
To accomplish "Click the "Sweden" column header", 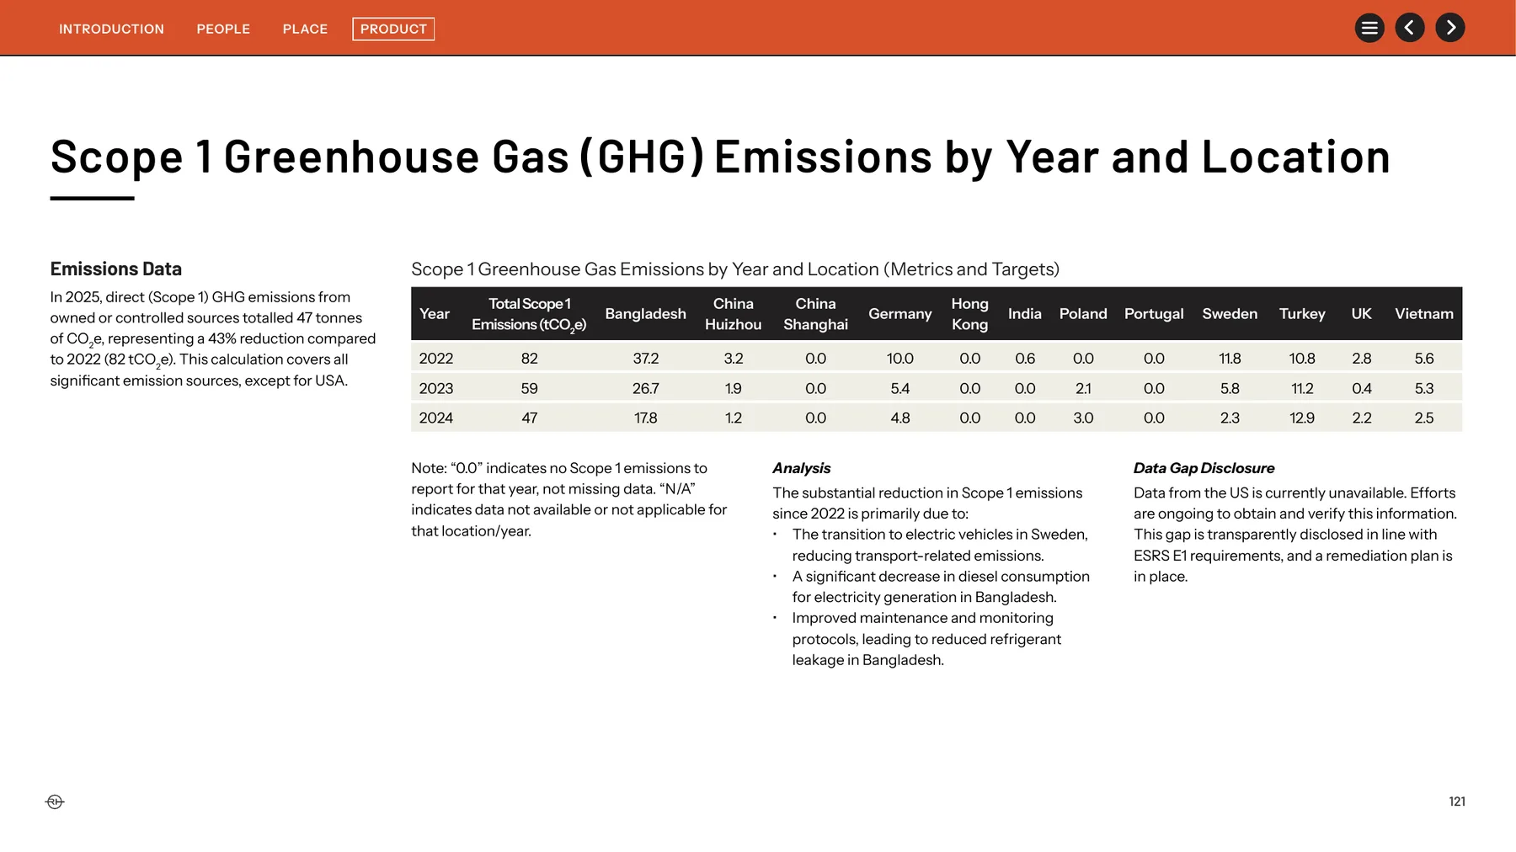I will point(1230,314).
